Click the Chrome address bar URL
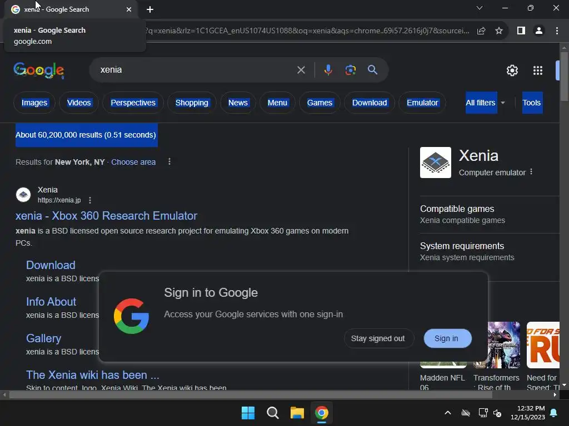 [307, 31]
